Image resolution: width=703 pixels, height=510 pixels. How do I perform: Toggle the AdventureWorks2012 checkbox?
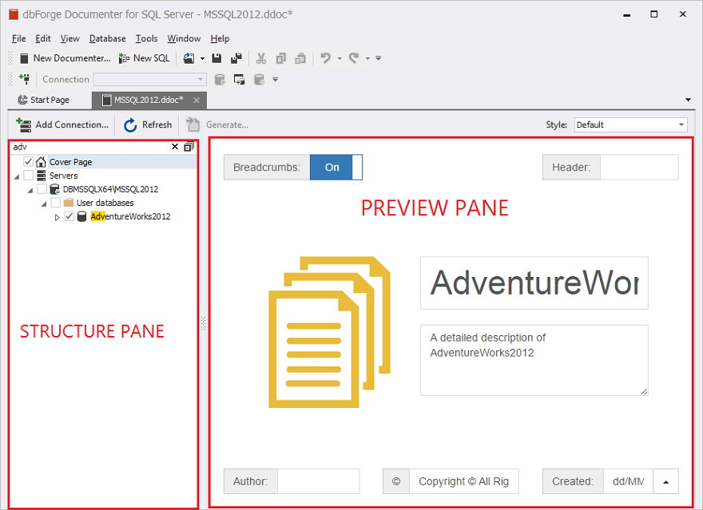pyautogui.click(x=69, y=216)
